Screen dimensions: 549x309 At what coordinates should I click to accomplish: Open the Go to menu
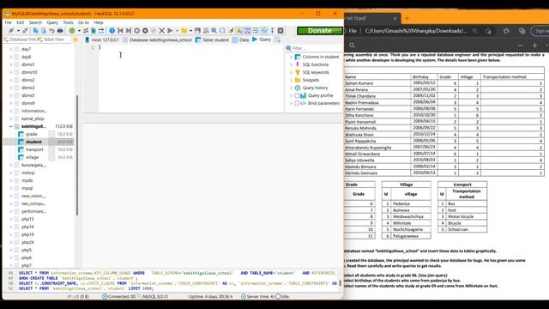tap(83, 22)
